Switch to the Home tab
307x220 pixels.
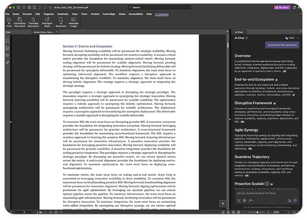click(x=16, y=14)
